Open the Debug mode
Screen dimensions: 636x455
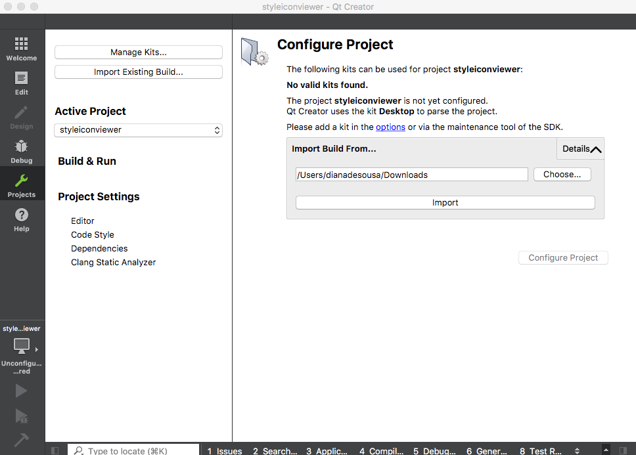(x=22, y=151)
